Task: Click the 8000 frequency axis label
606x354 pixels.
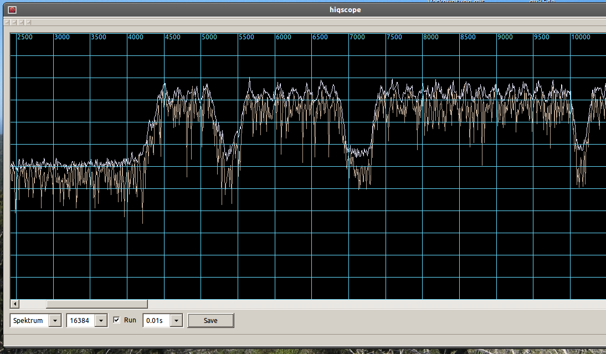Action: pos(431,37)
